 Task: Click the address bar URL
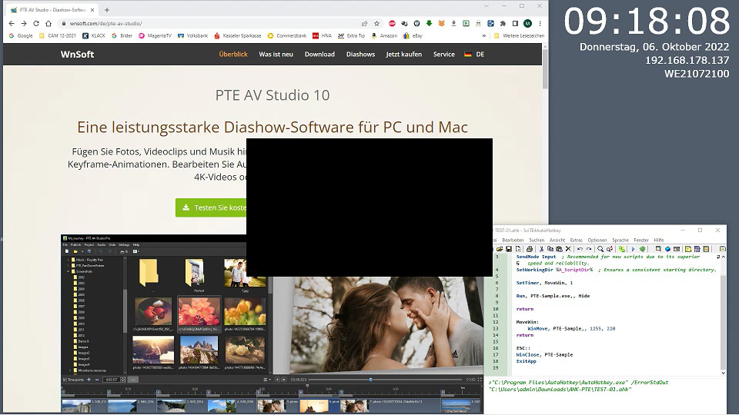(105, 23)
